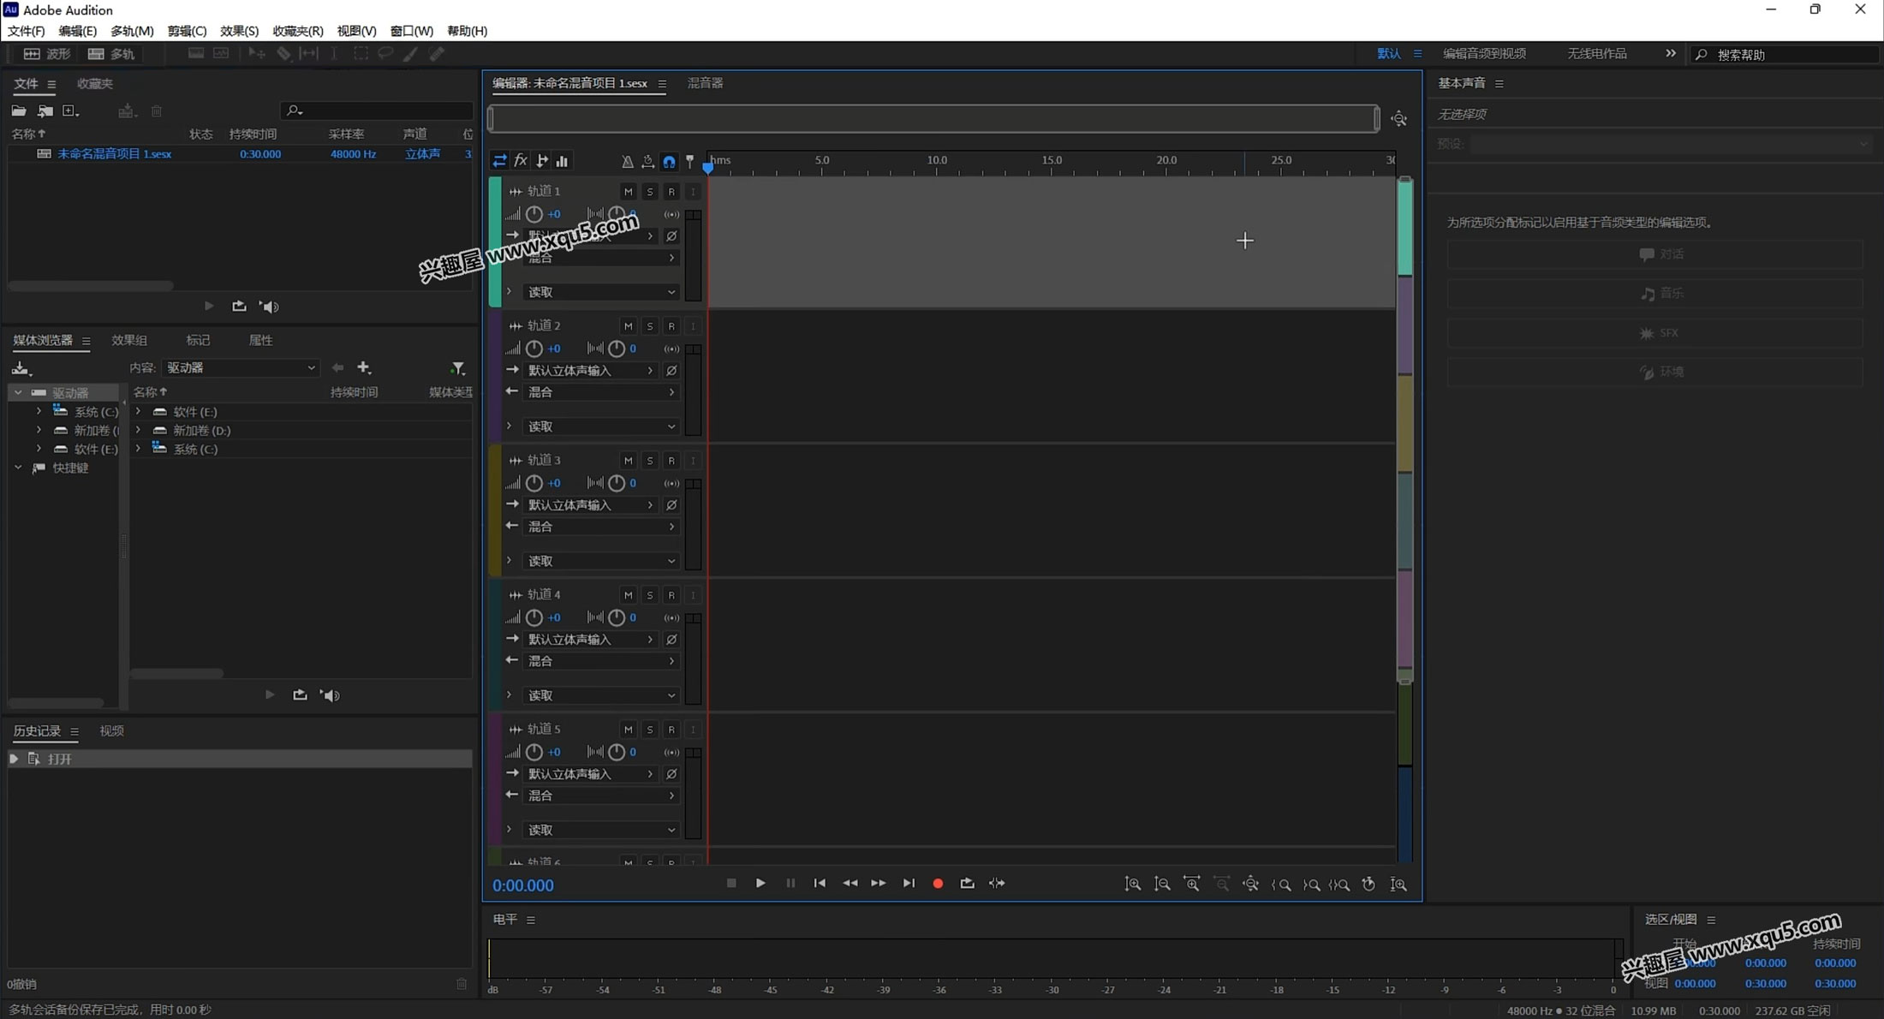1884x1019 pixels.
Task: Start playback with the Play button
Action: [x=760, y=883]
